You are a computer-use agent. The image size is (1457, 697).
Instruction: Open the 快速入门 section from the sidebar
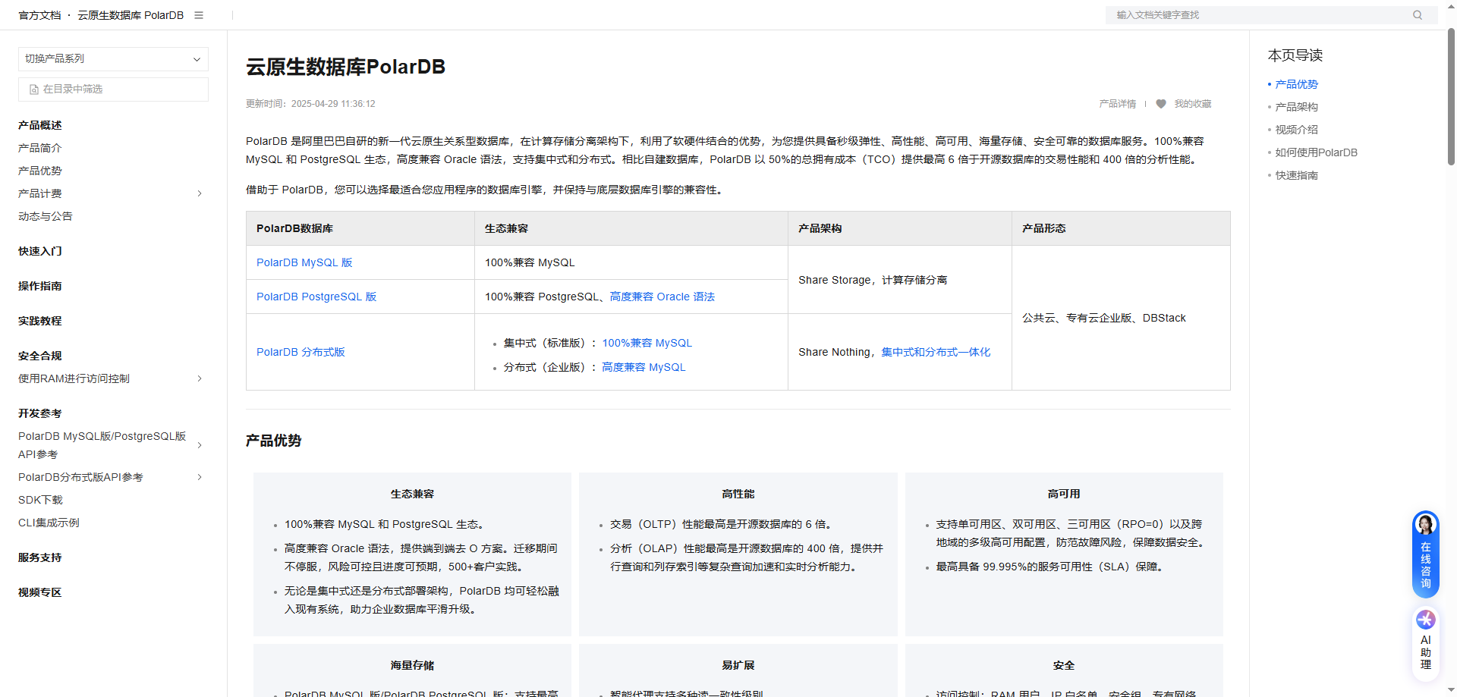point(39,251)
